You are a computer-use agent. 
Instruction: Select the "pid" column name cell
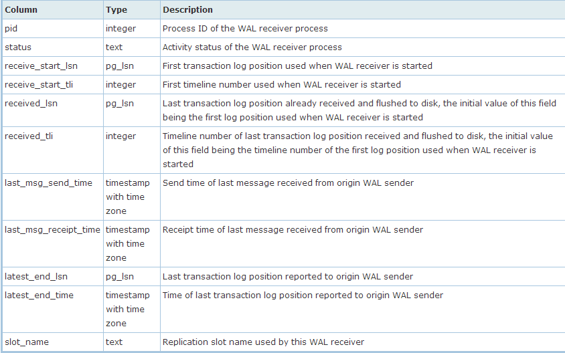[11, 29]
